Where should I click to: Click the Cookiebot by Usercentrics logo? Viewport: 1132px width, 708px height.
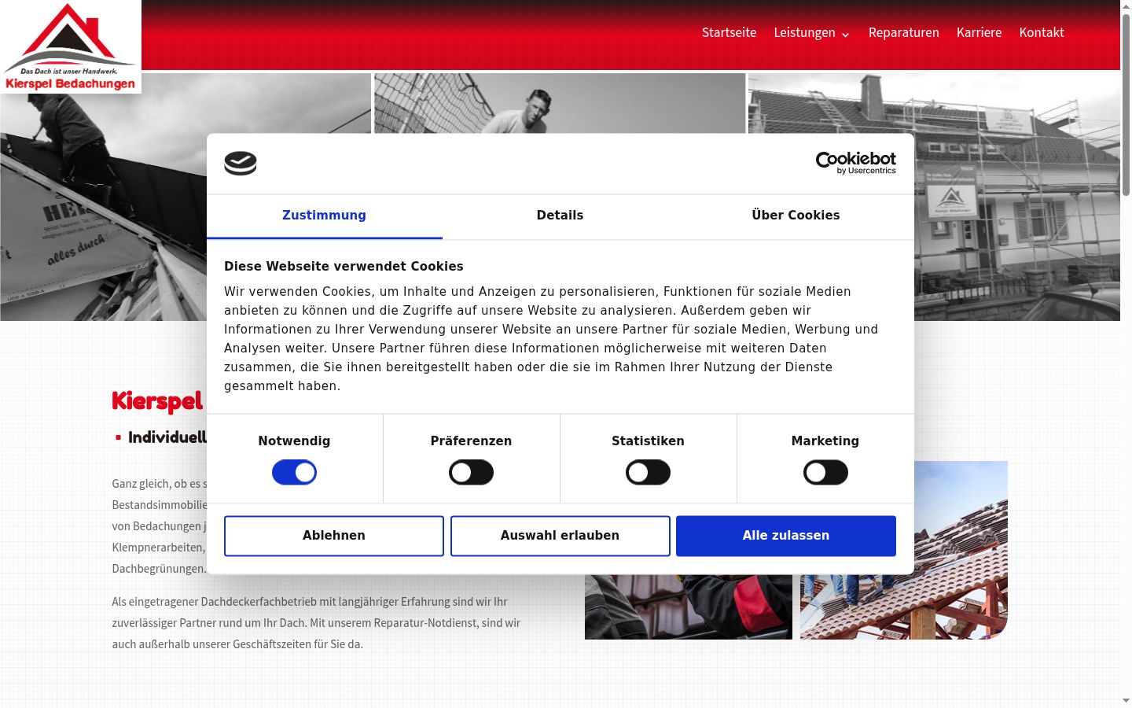[855, 163]
